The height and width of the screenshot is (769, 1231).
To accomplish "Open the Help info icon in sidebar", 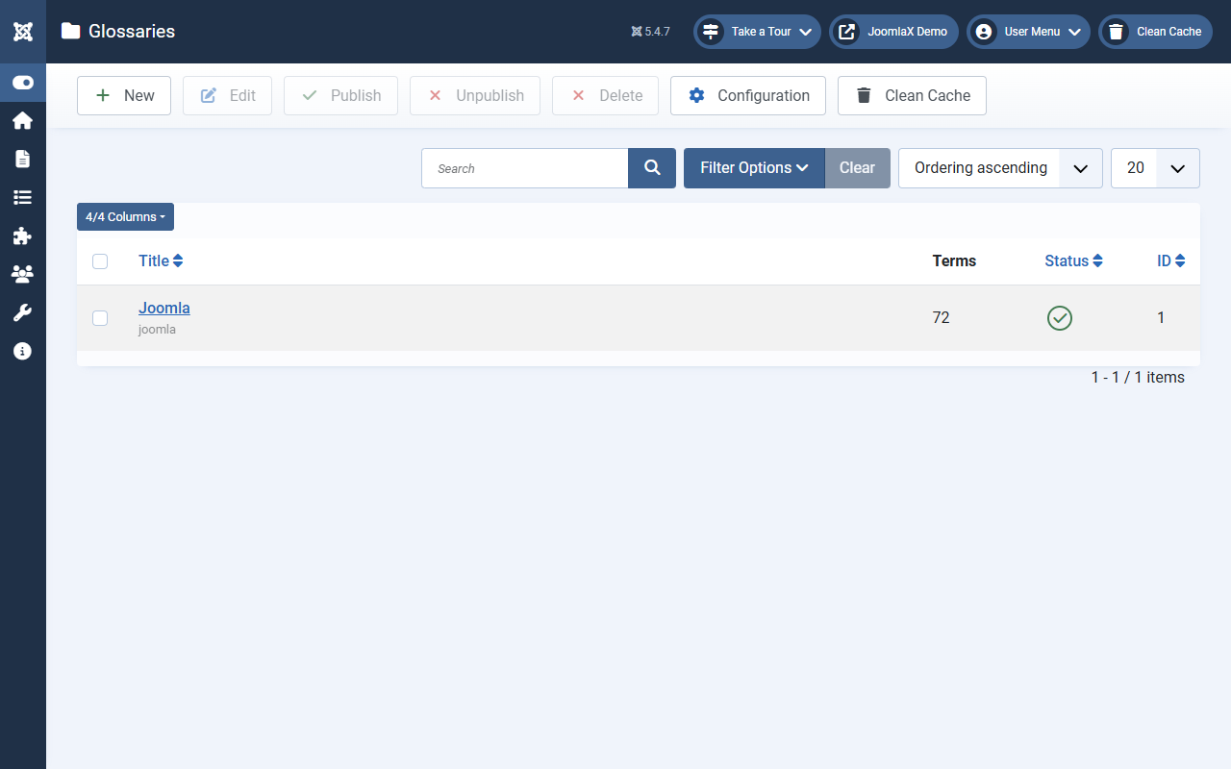I will (x=23, y=351).
